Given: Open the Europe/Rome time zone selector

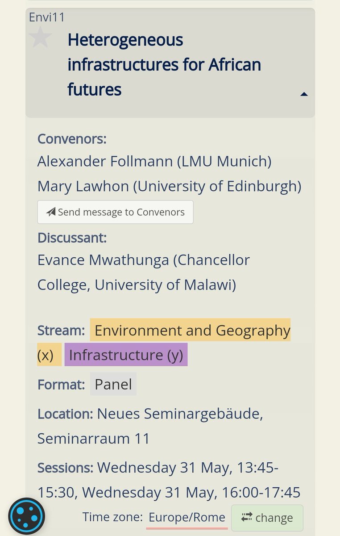Looking at the screenshot, I should [x=187, y=518].
